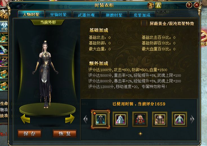Screen dimensions: 207x146
Task: Click the 保存 save button
Action: [30, 133]
